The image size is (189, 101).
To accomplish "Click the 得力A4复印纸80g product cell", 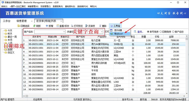I will [100, 44].
